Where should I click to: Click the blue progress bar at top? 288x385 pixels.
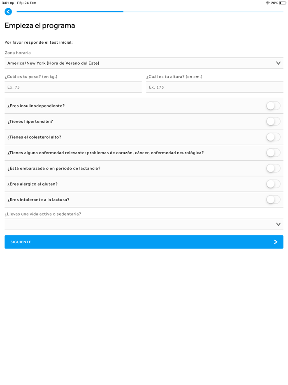tap(70, 12)
